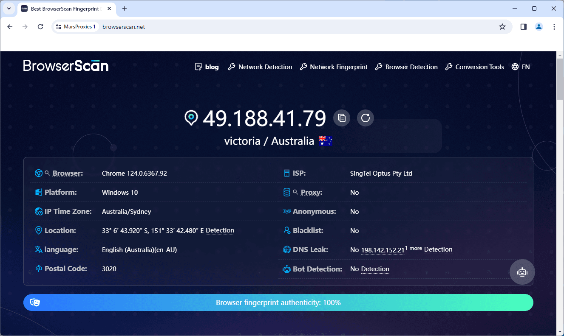Click the globe clock icon beside IP Time Zone
The width and height of the screenshot is (564, 336).
point(38,211)
